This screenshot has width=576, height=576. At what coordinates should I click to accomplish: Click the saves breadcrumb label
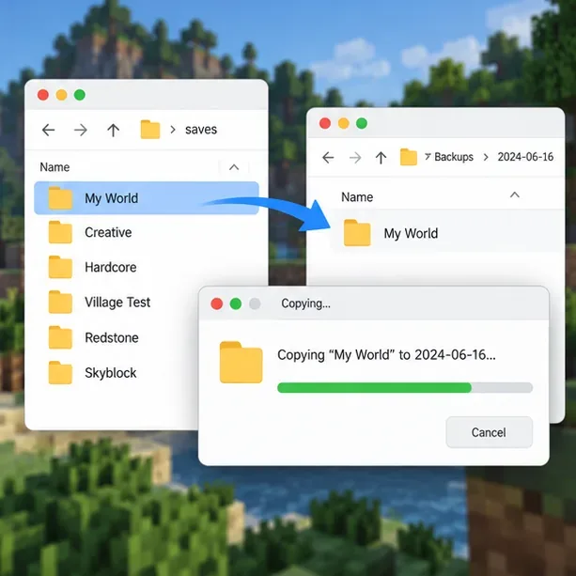click(x=201, y=130)
